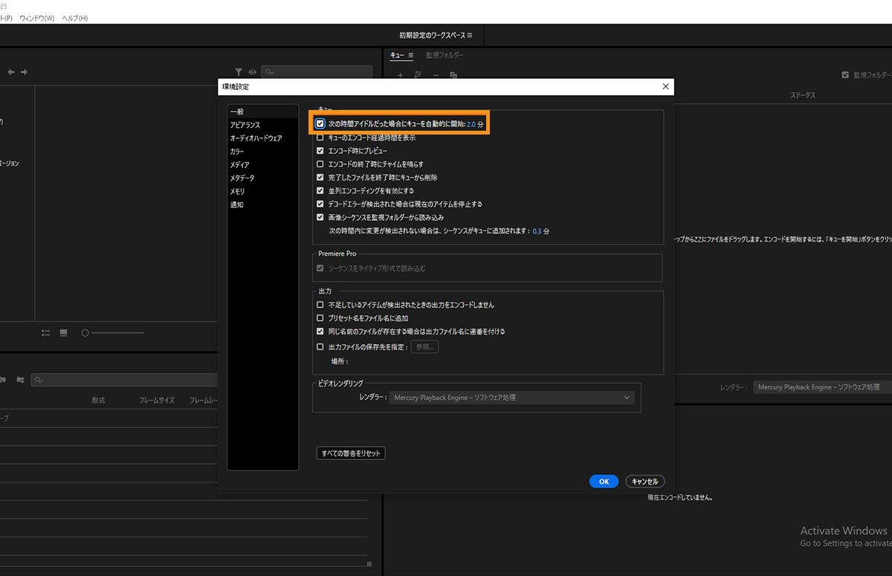Switch to the 監視フォルダー tab
892x576 pixels.
pos(445,55)
